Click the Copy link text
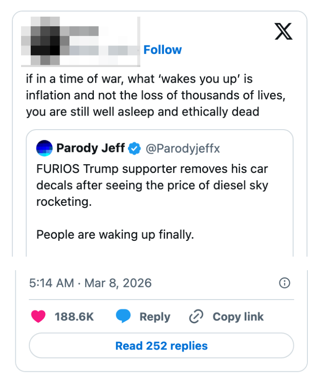 click(238, 317)
